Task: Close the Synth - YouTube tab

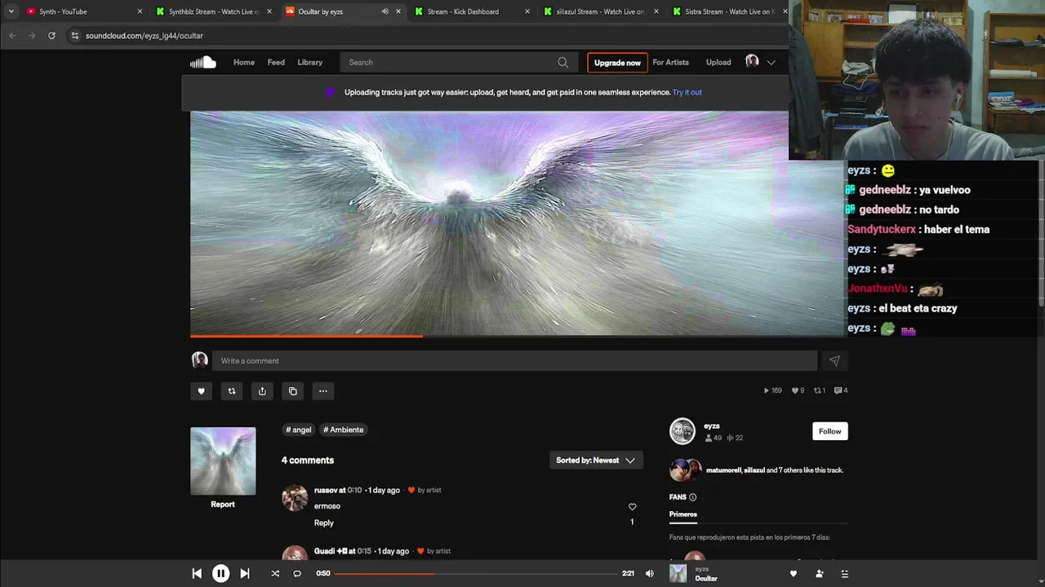Action: point(140,11)
